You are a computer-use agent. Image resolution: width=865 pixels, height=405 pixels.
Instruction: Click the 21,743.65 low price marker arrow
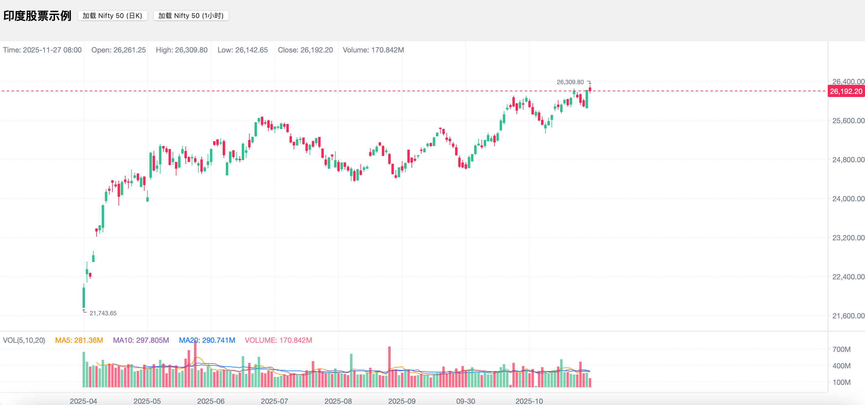85,311
